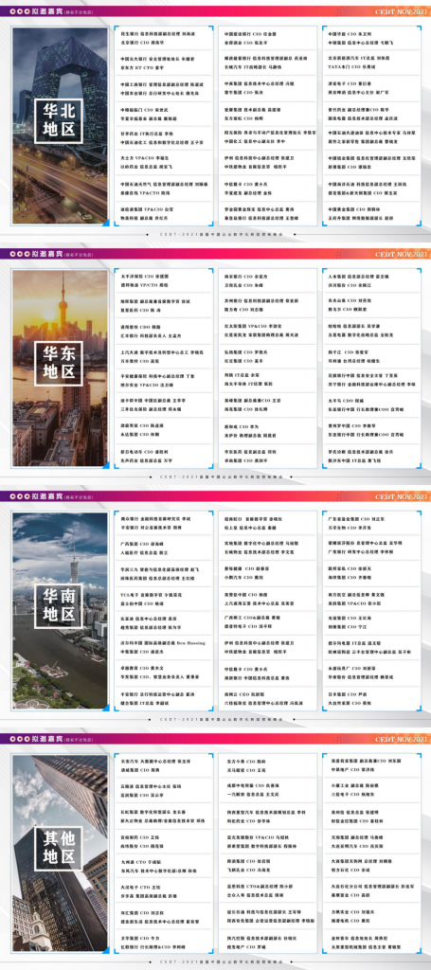Image resolution: width=431 pixels, height=970 pixels.
Task: Click the Oriental Pearl Tower in 华东 photo
Action: [x=62, y=310]
